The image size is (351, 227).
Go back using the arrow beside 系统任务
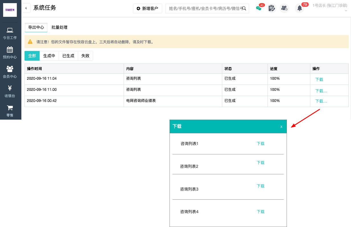click(26, 8)
